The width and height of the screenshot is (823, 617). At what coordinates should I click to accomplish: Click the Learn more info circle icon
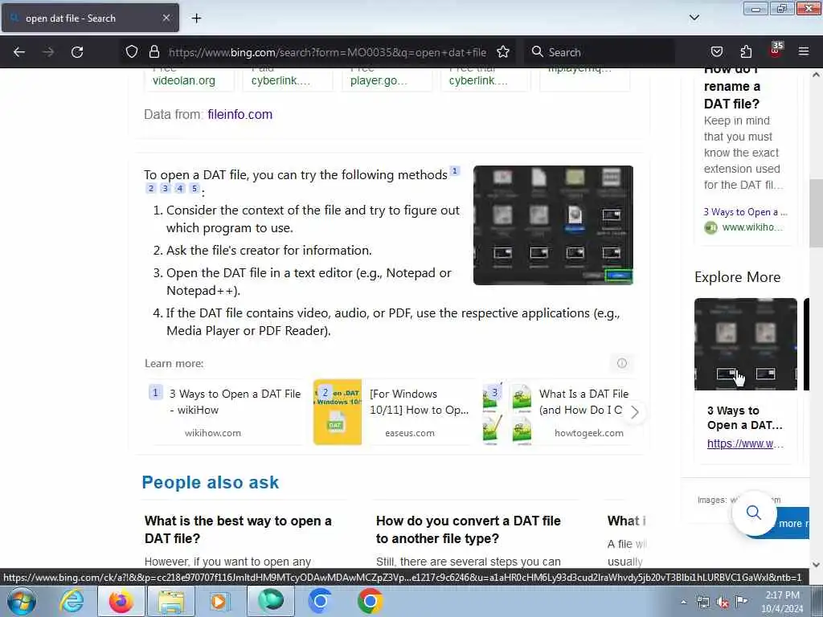[622, 363]
